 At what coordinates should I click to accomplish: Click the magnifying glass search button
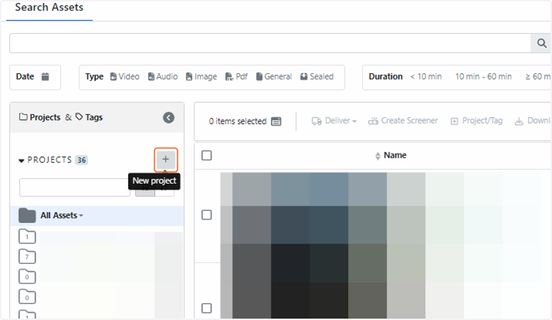coord(541,43)
